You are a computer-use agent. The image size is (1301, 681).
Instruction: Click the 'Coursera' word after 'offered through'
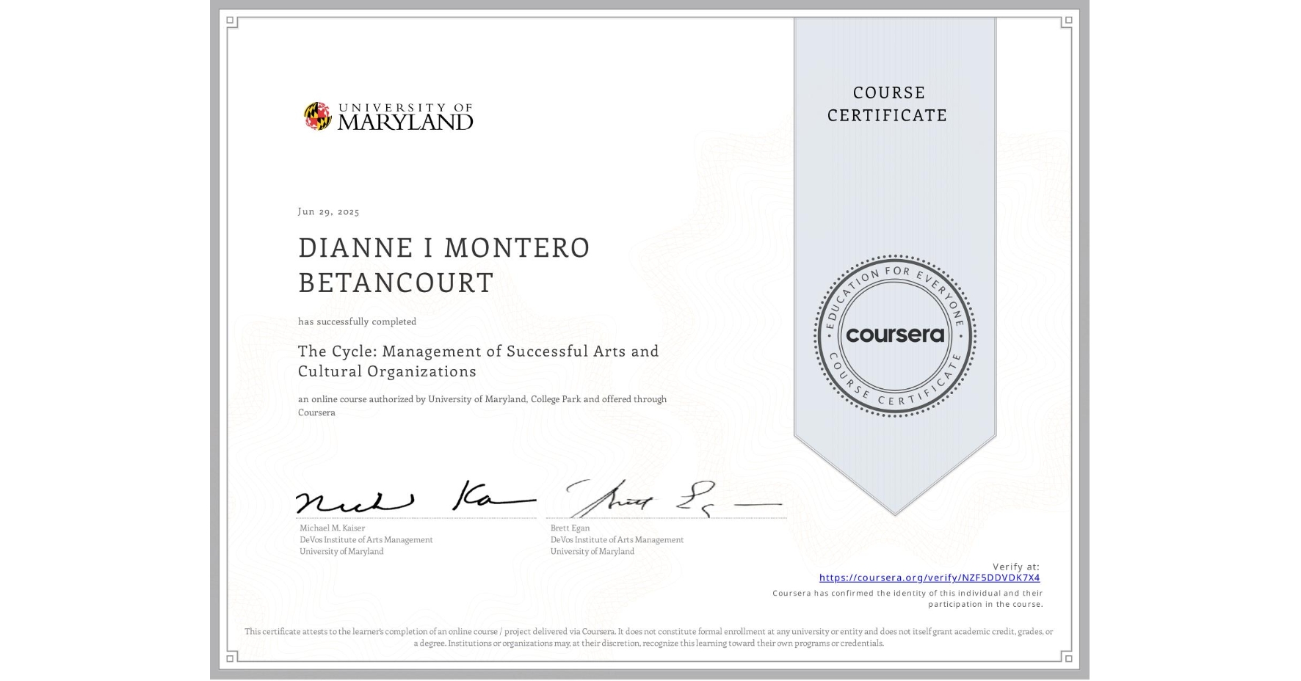316,412
